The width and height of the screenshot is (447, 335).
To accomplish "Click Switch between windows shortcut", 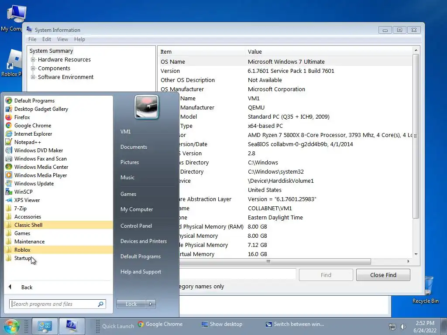I will click(295, 324).
